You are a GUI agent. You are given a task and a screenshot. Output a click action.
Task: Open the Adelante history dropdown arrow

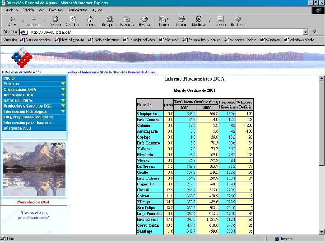45,21
